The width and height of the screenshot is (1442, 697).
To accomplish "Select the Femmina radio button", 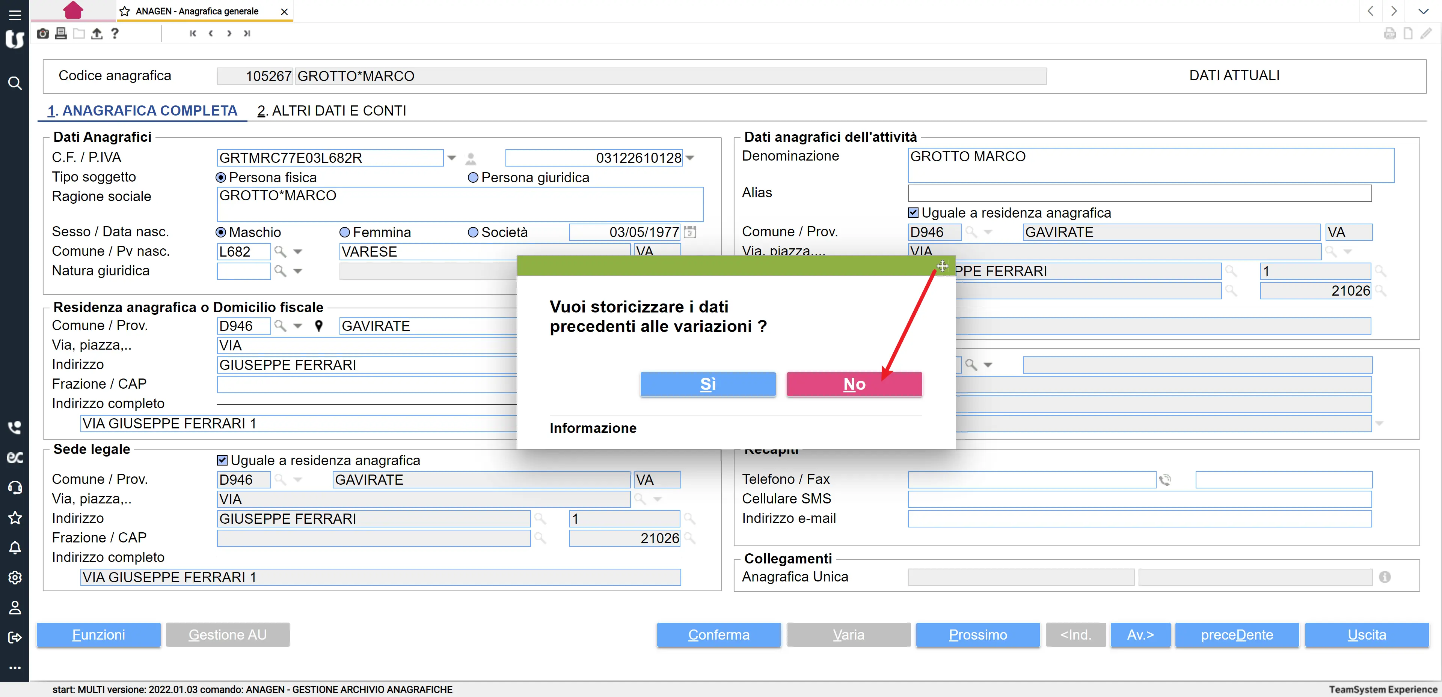I will tap(345, 232).
